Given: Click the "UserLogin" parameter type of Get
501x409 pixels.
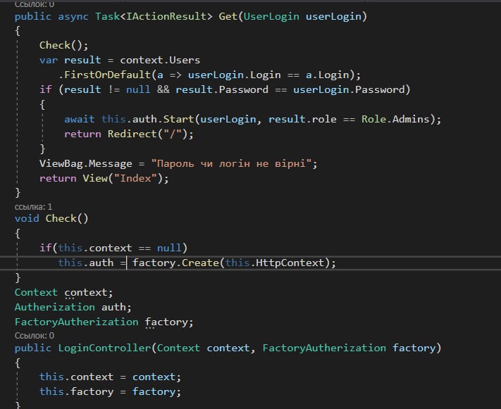Looking at the screenshot, I should 271,16.
